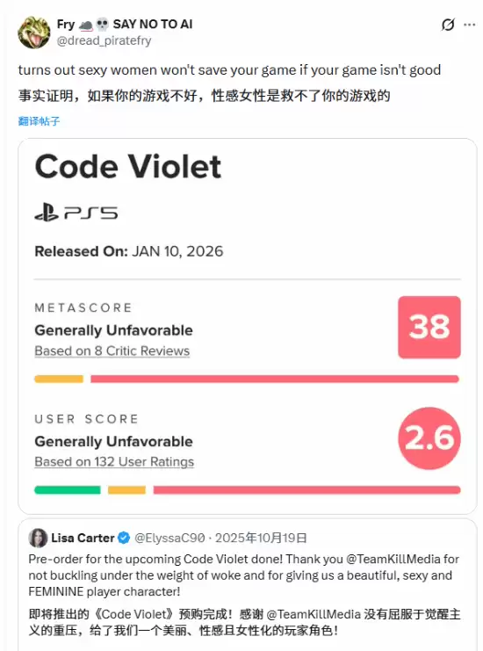The height and width of the screenshot is (651, 483).
Task: Open the Code Violet Metacritic image
Action: tap(248, 326)
